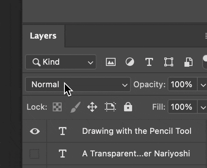Expand the Opacity slider arrow
This screenshot has width=207, height=168.
[x=203, y=84]
